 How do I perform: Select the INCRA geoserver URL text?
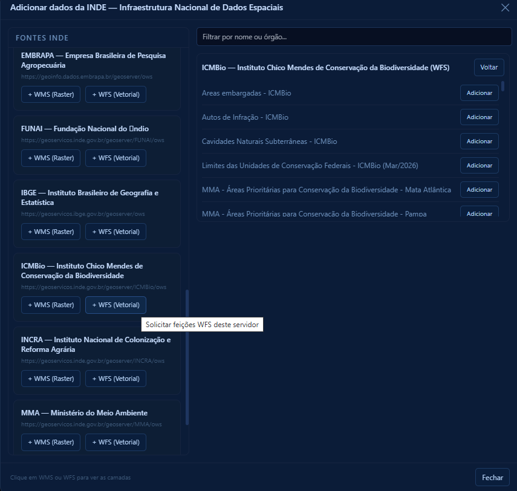[x=93, y=361]
